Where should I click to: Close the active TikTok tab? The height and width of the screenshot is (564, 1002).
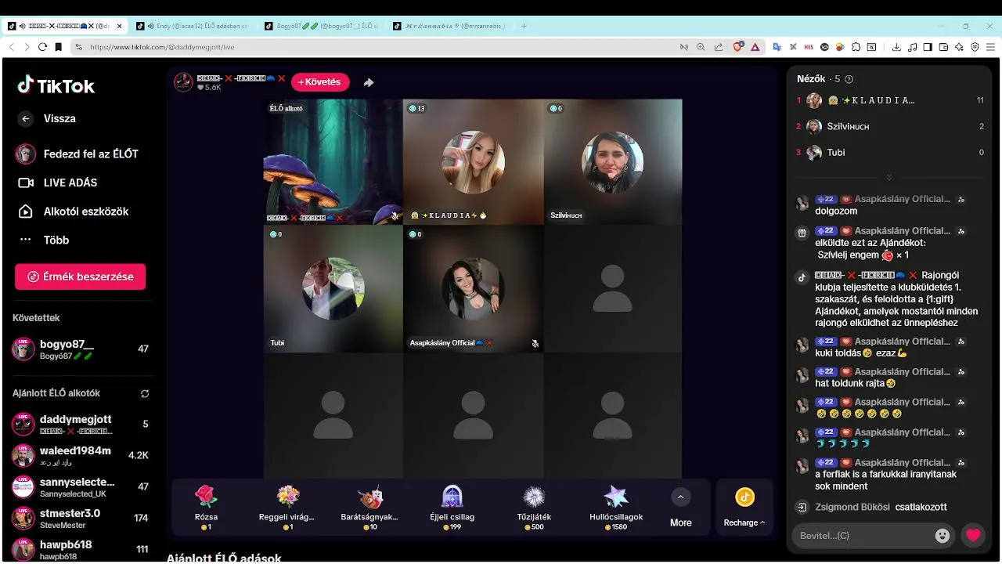coord(120,26)
